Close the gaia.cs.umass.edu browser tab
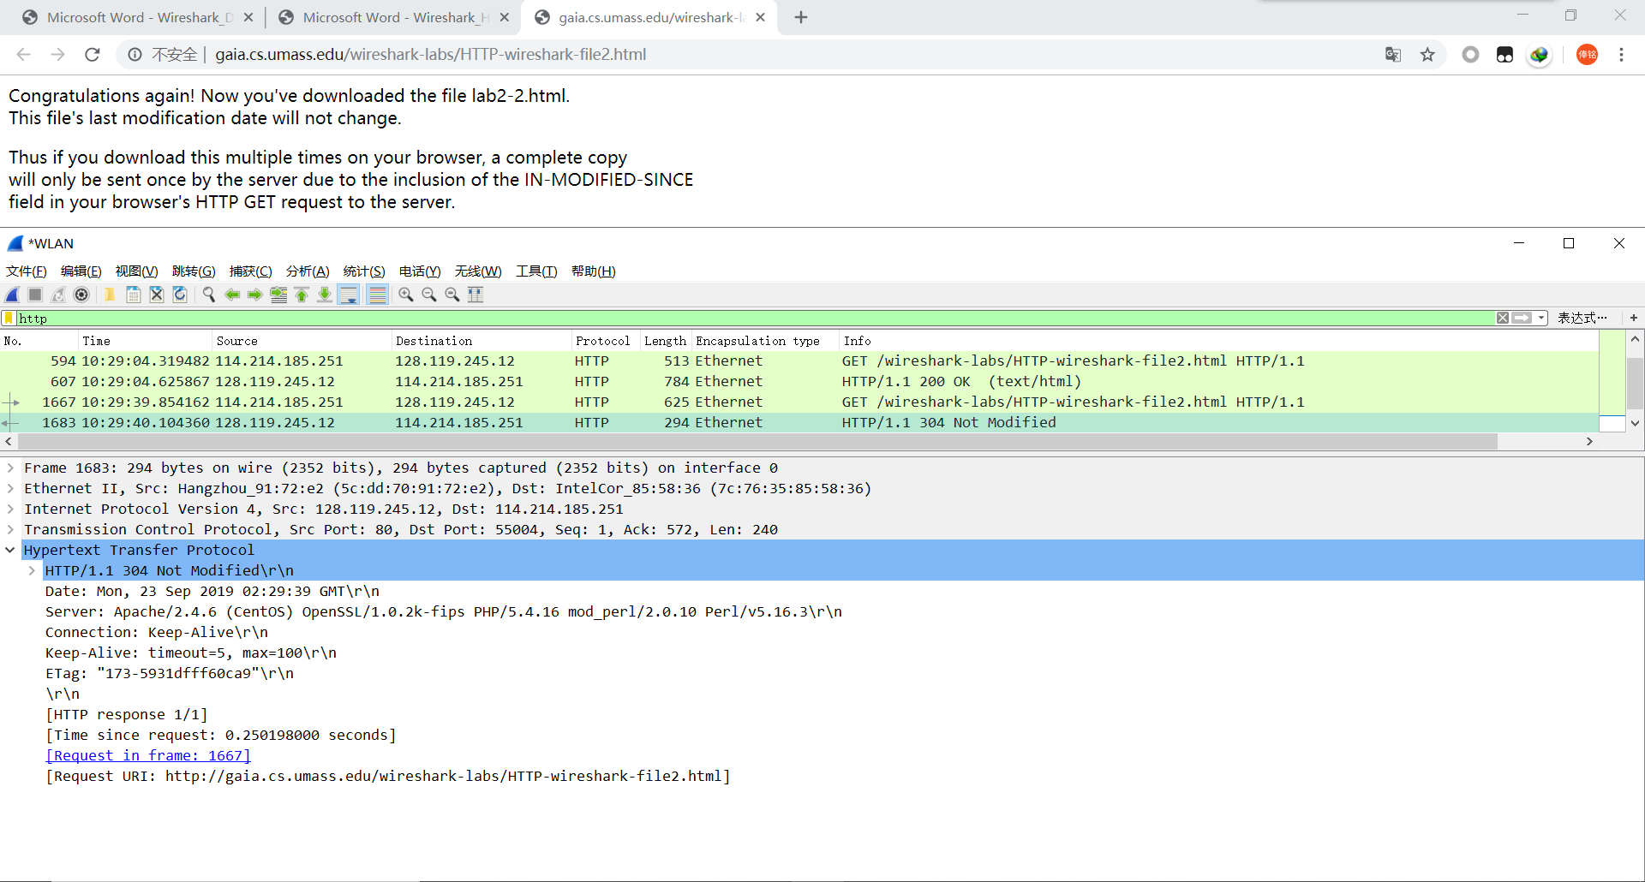This screenshot has height=882, width=1645. tap(760, 17)
